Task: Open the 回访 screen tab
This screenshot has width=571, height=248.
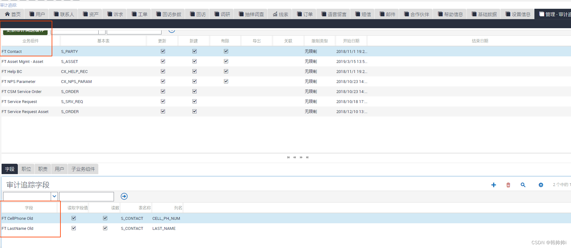Action: pos(198,14)
